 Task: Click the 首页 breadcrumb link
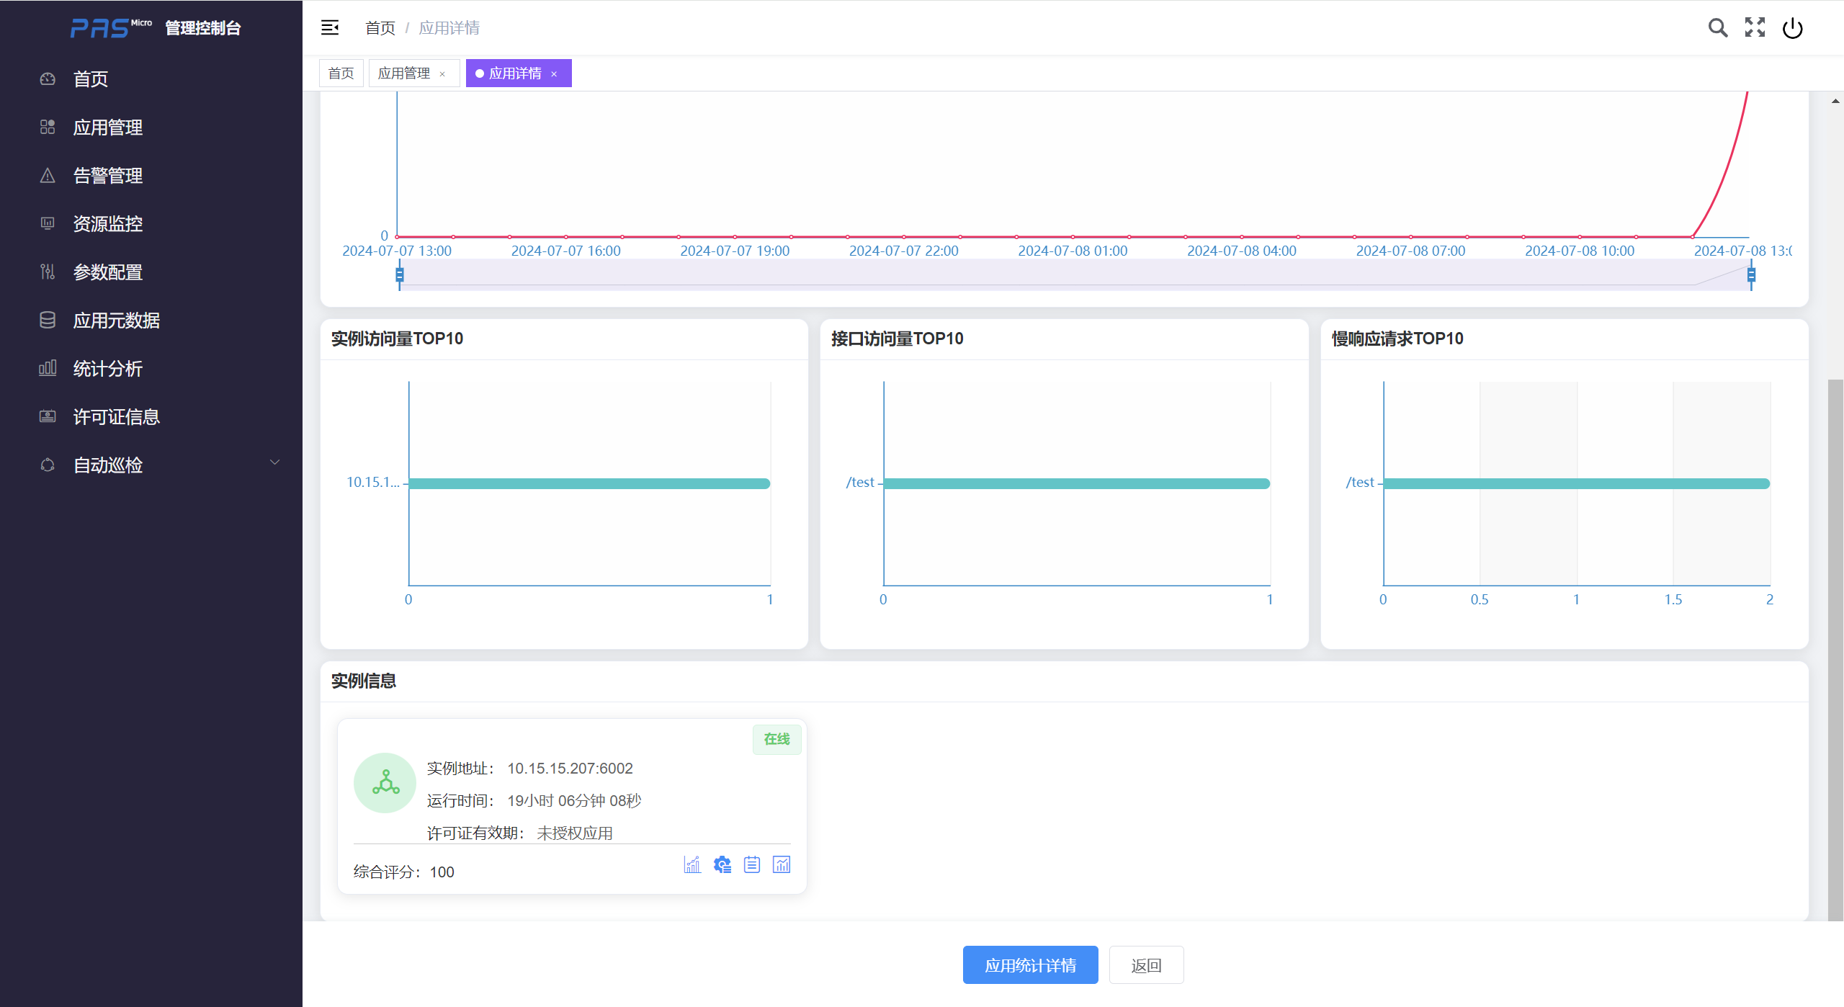[x=380, y=28]
